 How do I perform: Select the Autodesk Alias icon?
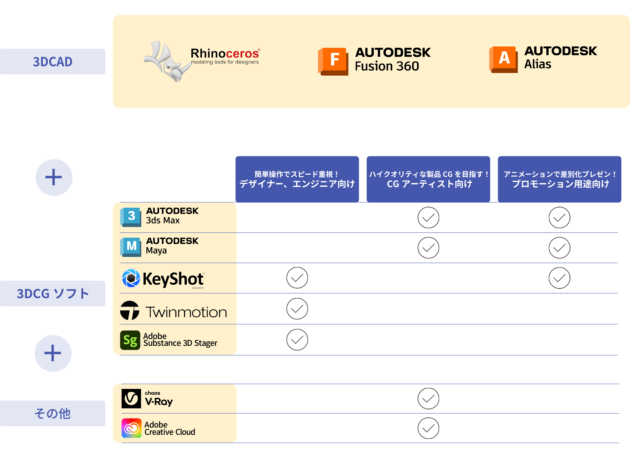coord(503,59)
